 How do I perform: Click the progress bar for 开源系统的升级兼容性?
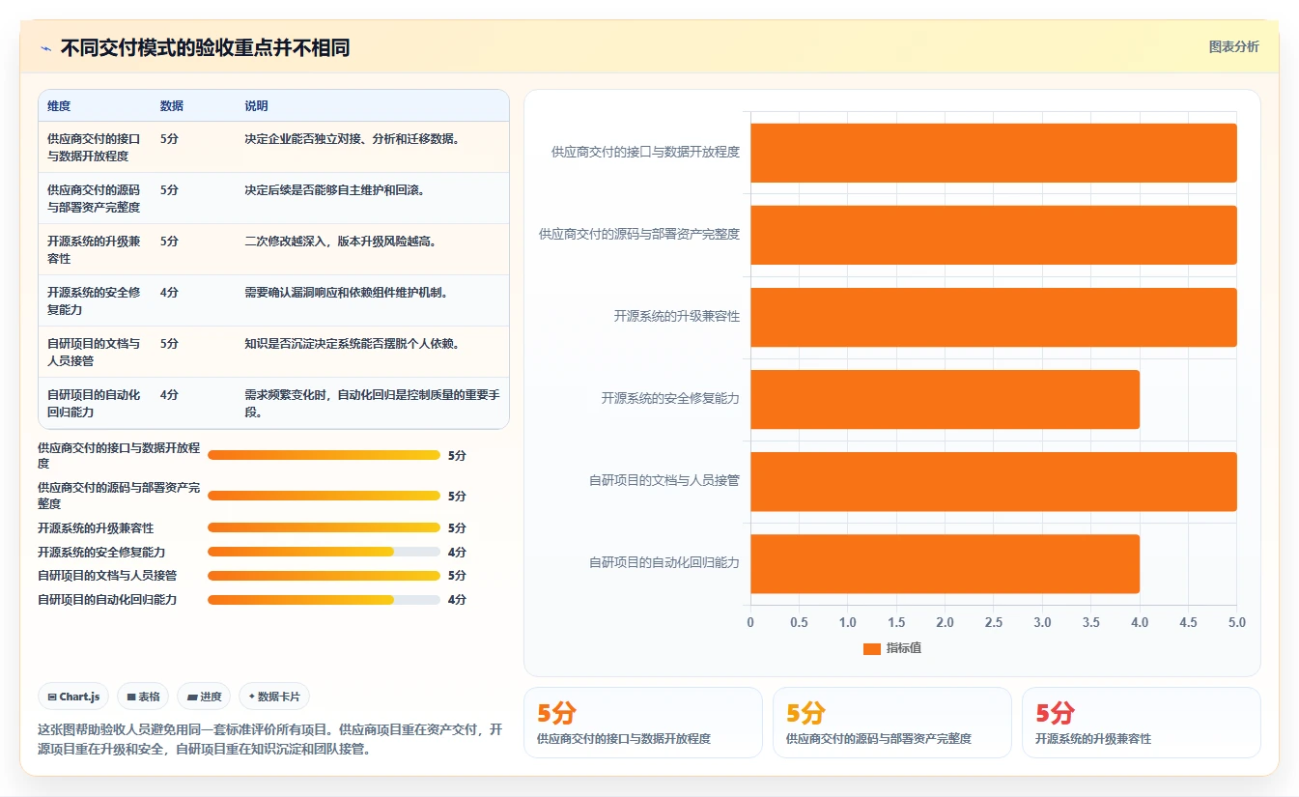coord(324,527)
